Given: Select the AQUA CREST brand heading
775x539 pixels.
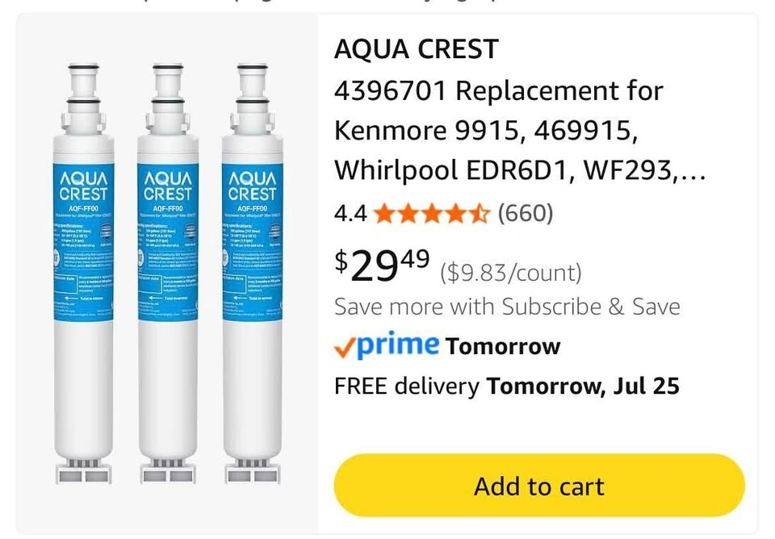Looking at the screenshot, I should [x=417, y=49].
